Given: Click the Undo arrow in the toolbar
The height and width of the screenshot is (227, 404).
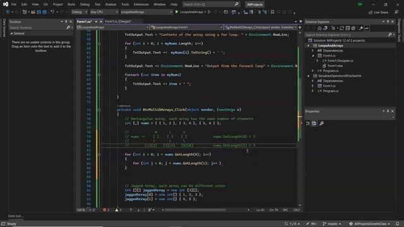Looking at the screenshot, I should [x=52, y=12].
